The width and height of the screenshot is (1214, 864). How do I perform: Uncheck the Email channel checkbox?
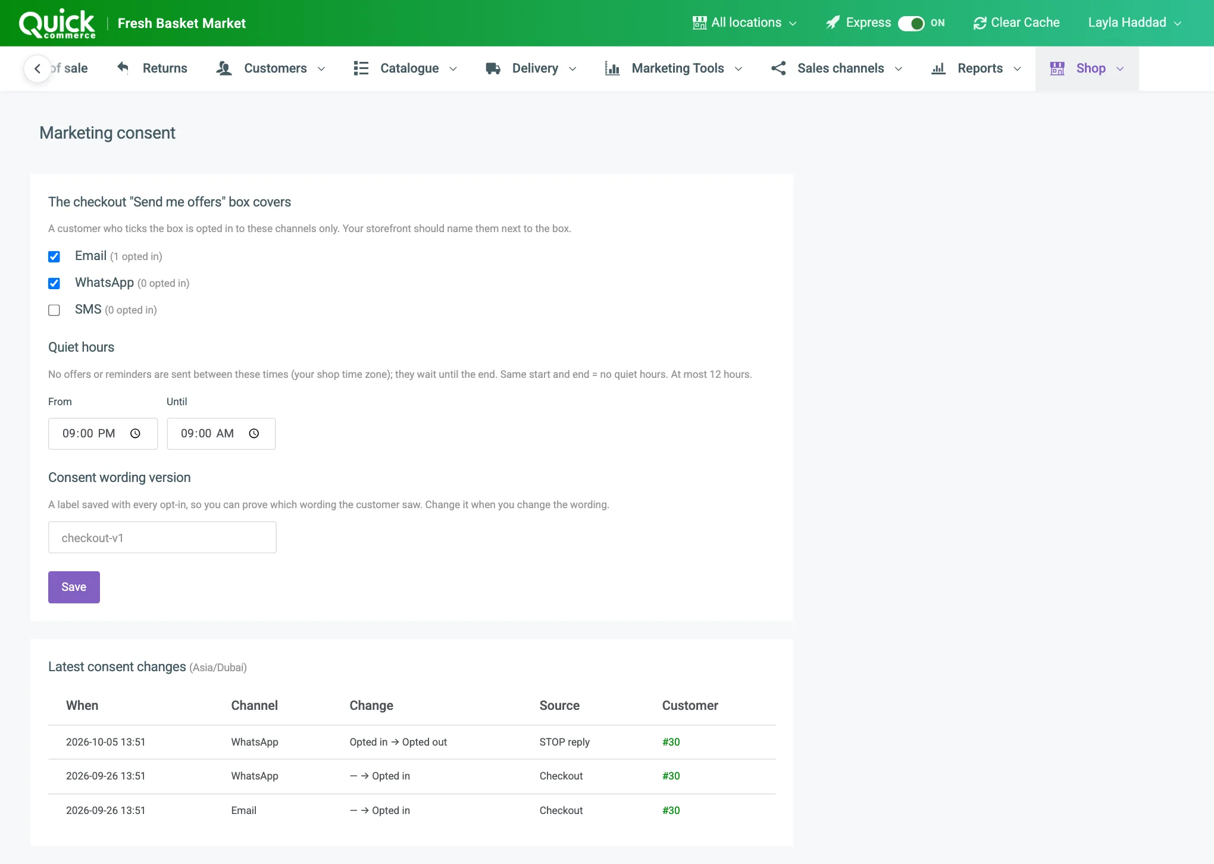tap(54, 256)
